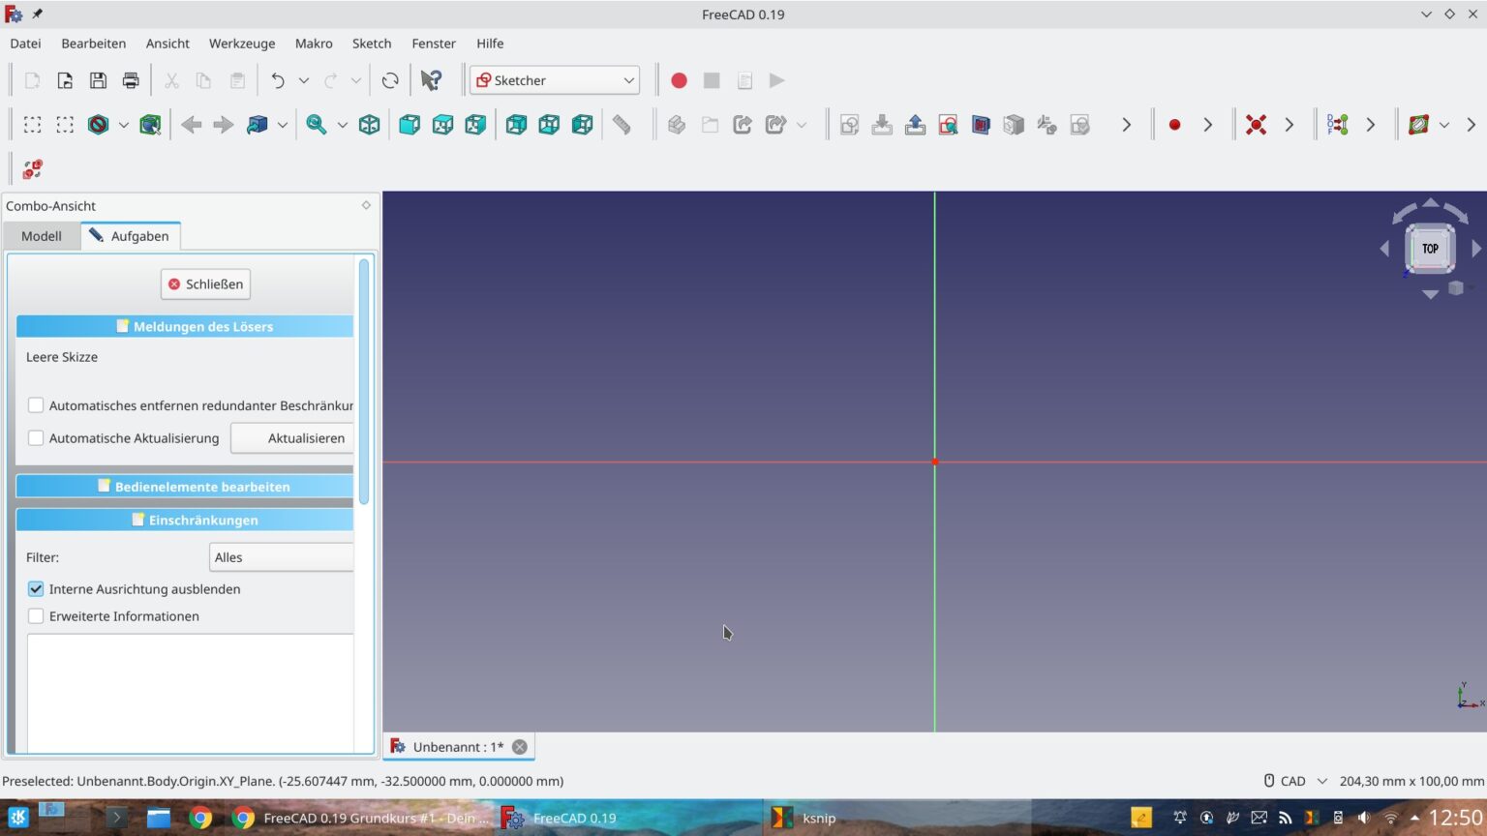Viewport: 1487px width, 836px height.
Task: Print the document using the printer icon
Action: (131, 80)
